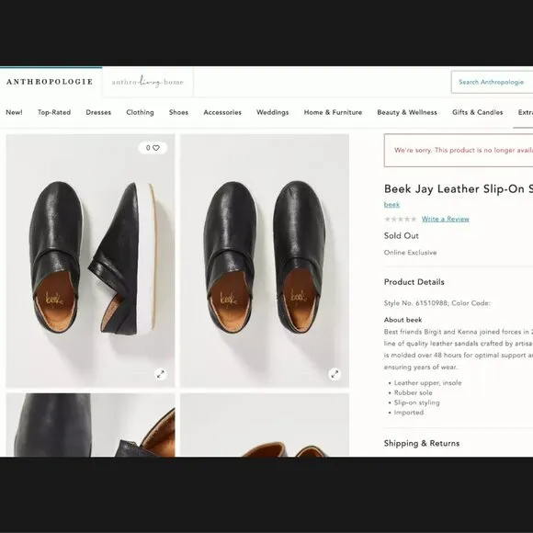Expand the first product image to fullscreen
The image size is (533, 533).
161,374
